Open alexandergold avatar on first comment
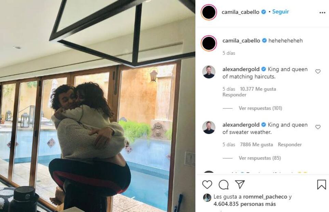 [x=209, y=72]
